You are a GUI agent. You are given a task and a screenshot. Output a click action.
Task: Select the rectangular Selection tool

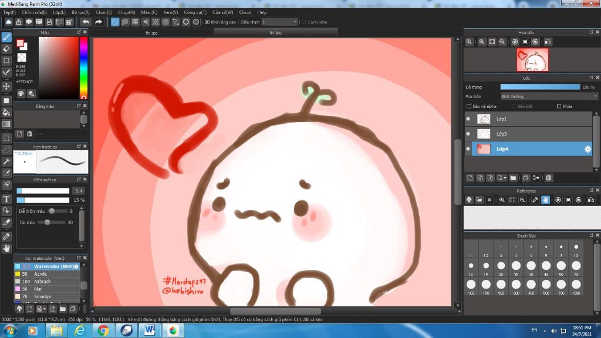6,138
